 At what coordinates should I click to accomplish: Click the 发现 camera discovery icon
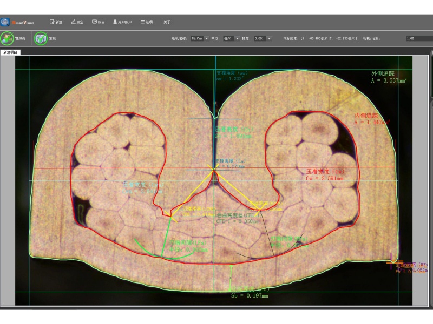click(x=41, y=38)
